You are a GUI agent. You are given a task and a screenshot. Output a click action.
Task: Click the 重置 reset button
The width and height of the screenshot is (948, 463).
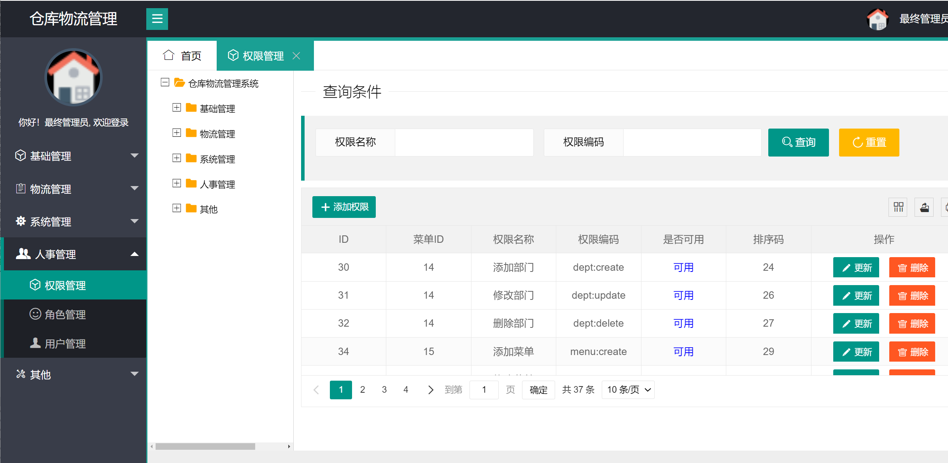tap(869, 143)
